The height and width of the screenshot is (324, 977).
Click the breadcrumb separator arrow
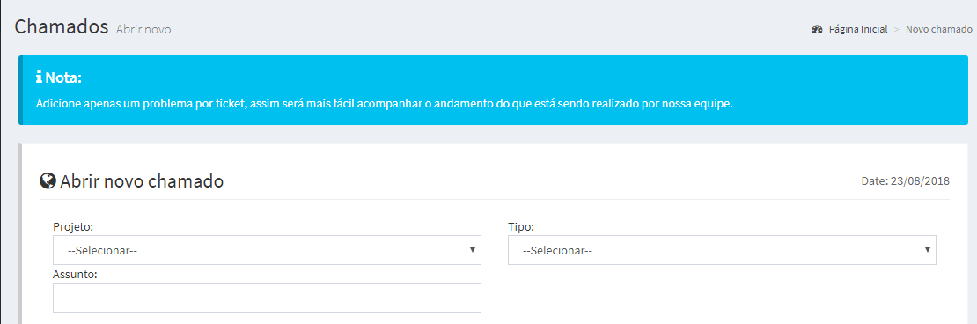point(897,29)
